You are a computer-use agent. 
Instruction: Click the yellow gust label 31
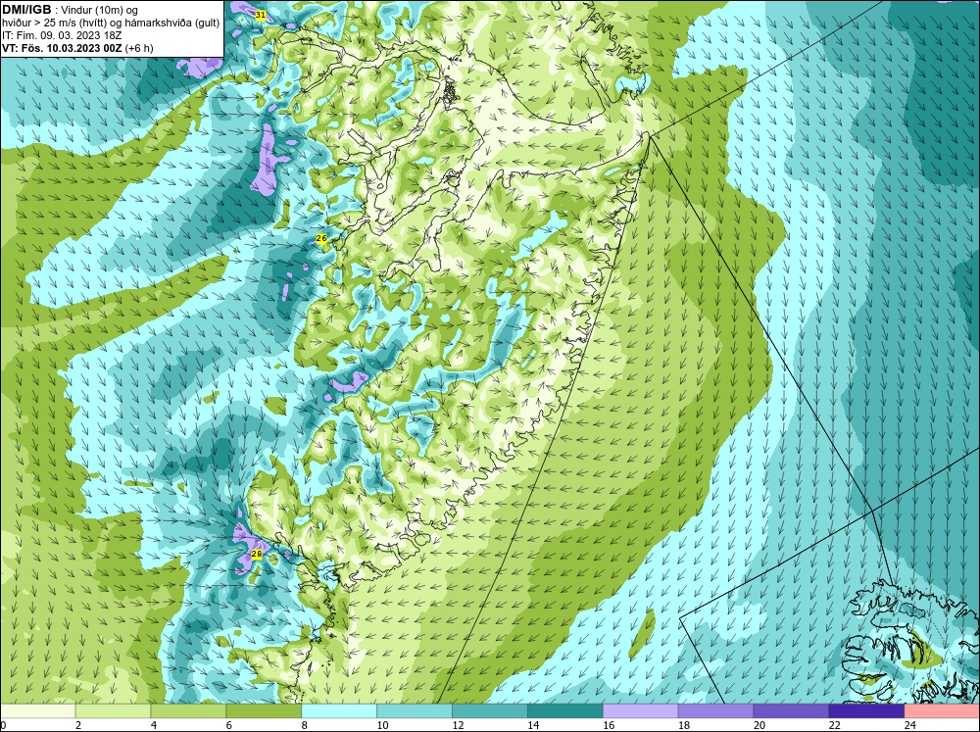[x=261, y=15]
